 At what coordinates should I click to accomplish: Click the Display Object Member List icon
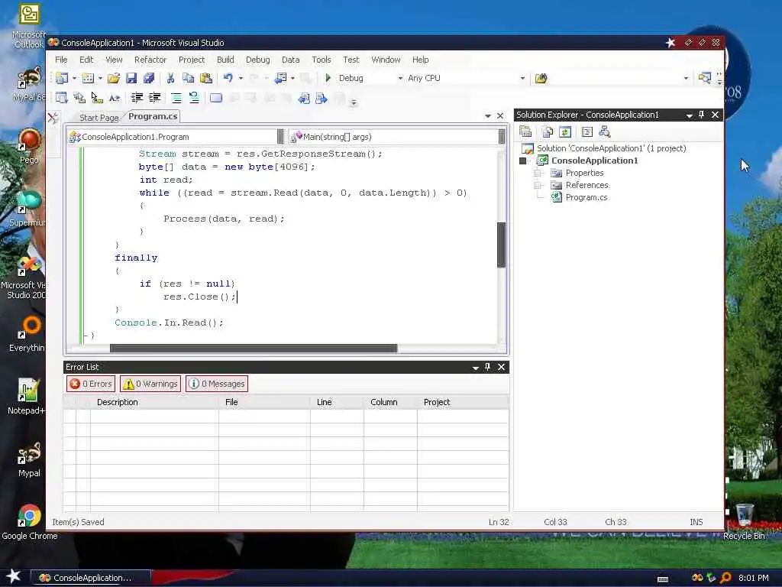62,98
